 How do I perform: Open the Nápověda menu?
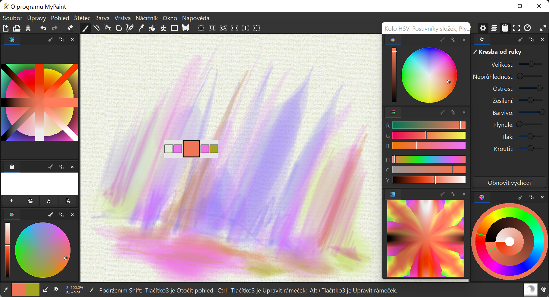pos(196,18)
